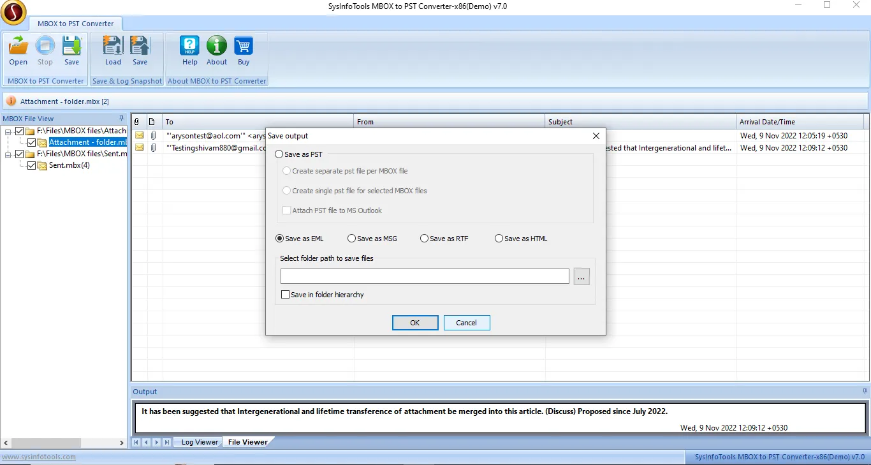Click the arrival time 12:05:19 cell
871x465 pixels.
(x=794, y=136)
